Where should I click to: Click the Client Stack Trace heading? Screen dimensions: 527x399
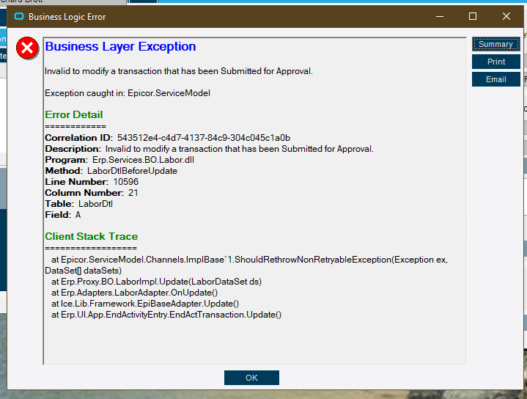[92, 236]
